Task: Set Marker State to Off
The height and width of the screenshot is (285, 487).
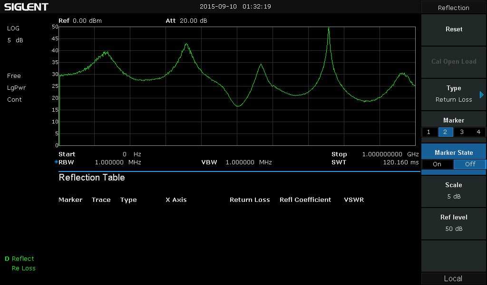Action: pyautogui.click(x=470, y=164)
